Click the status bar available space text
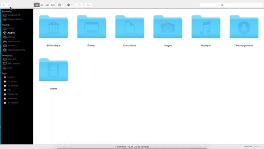 pos(132,147)
